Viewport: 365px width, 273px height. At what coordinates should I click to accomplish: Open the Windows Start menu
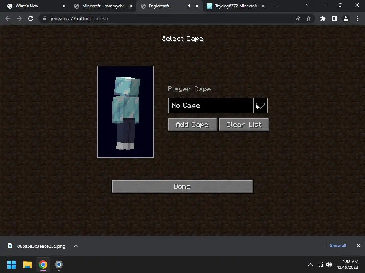[x=11, y=264]
